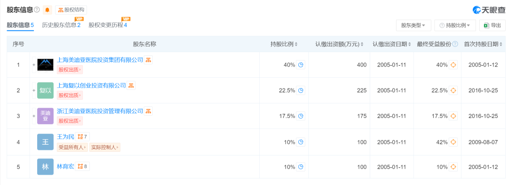Click 股权出质 tag under 上海复以创业投资有限公司
The height and width of the screenshot is (185, 508).
pos(70,95)
